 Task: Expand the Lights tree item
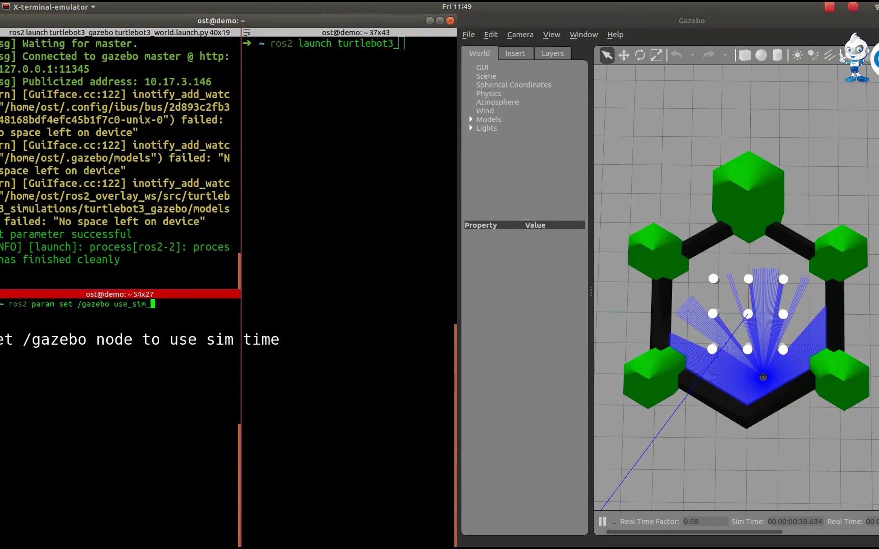(471, 128)
